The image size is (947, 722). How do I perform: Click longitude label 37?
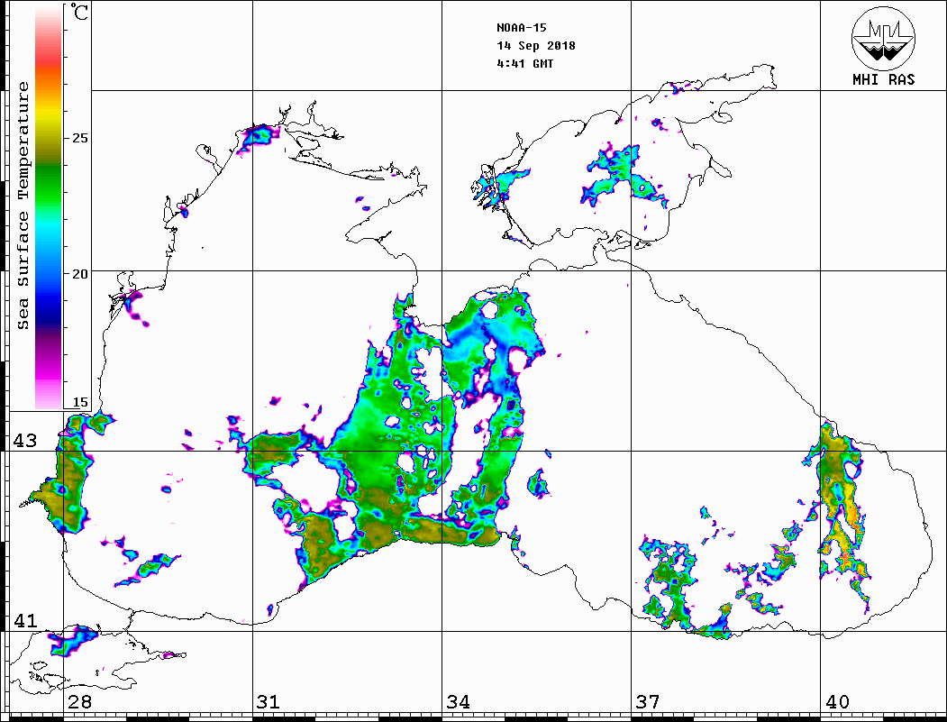(648, 702)
